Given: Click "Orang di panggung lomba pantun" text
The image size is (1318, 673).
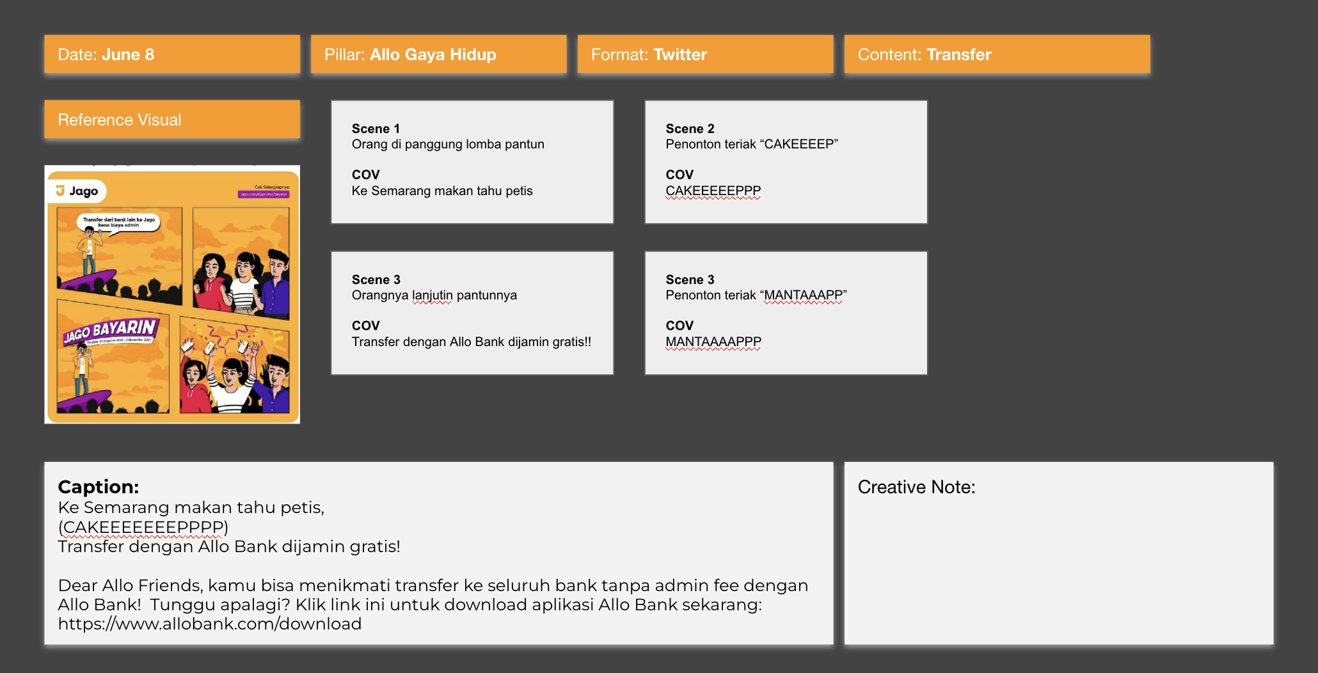Looking at the screenshot, I should click(x=448, y=144).
